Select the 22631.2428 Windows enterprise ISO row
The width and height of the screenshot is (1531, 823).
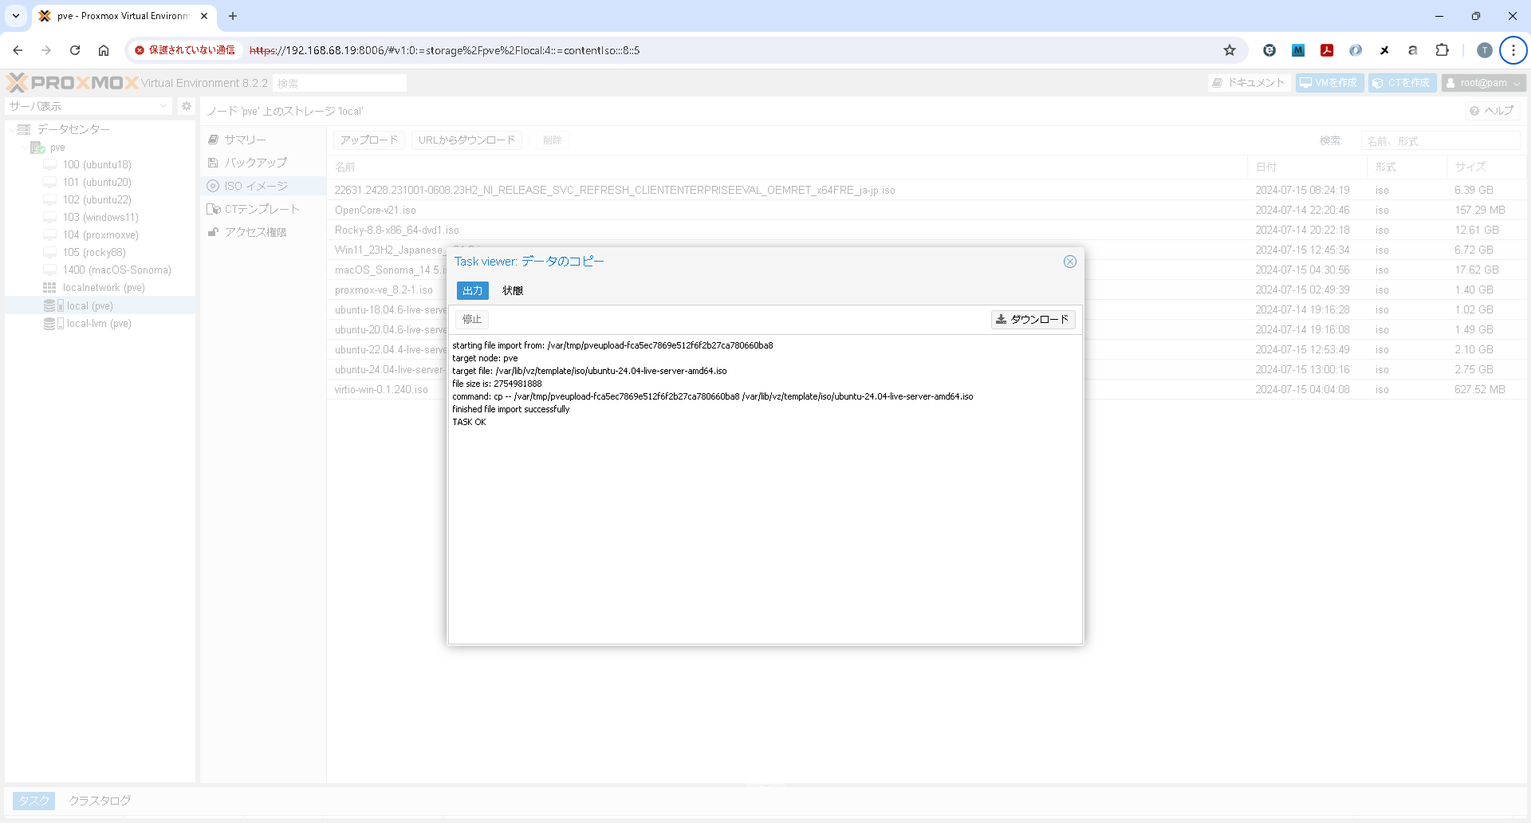tap(927, 191)
